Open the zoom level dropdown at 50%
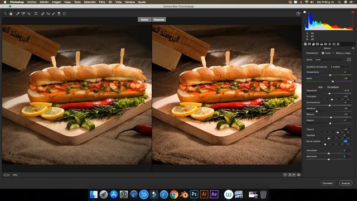The image size is (357, 201). point(17,175)
